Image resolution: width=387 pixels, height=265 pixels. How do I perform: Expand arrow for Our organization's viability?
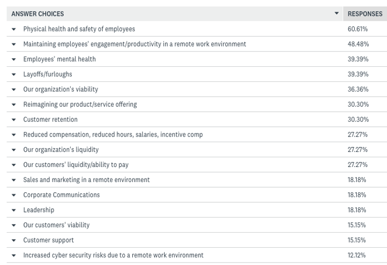coord(14,90)
